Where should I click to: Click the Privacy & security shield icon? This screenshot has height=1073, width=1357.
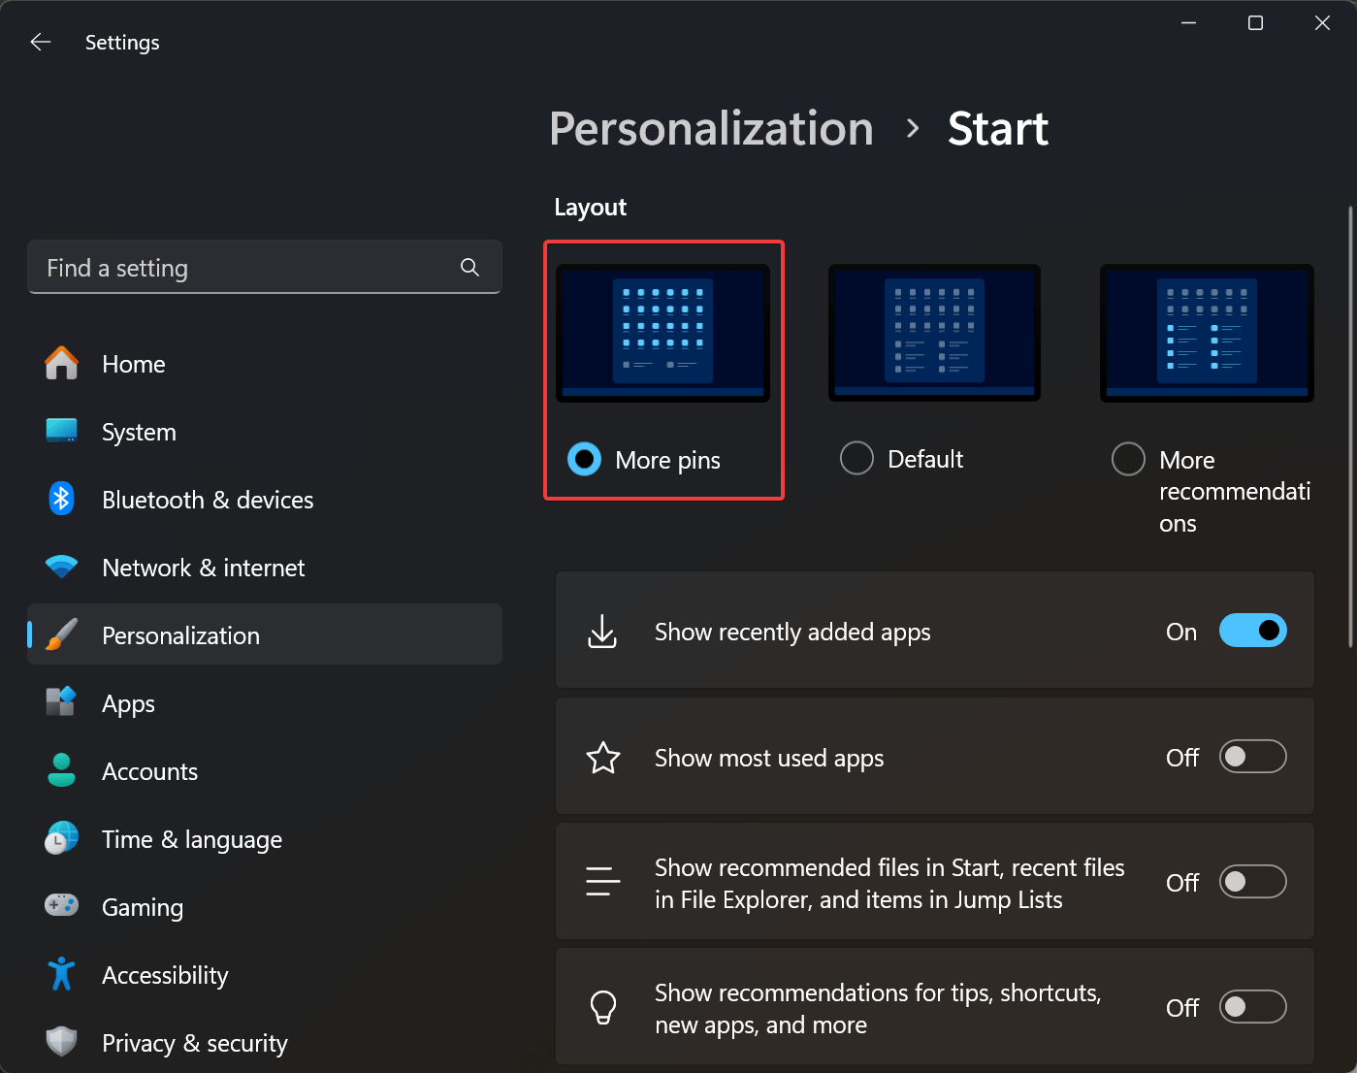[x=62, y=1042]
